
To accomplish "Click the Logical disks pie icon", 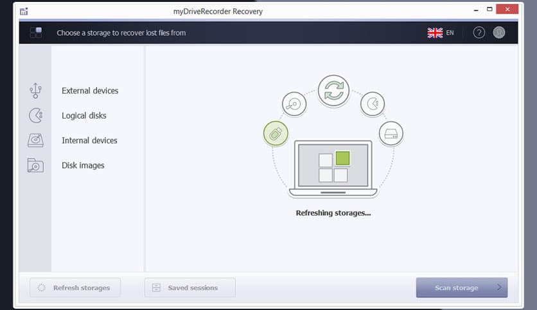I will (x=35, y=115).
